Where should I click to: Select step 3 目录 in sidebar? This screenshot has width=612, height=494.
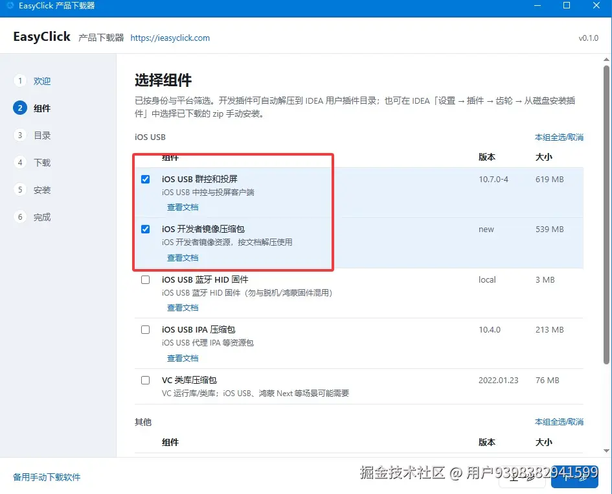(x=32, y=135)
